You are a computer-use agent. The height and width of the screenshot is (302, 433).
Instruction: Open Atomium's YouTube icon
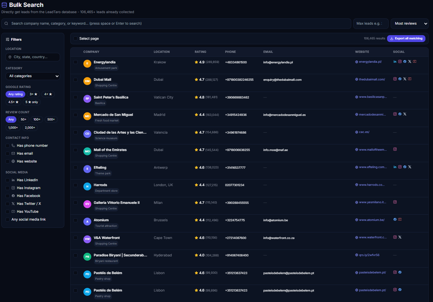coord(400,220)
